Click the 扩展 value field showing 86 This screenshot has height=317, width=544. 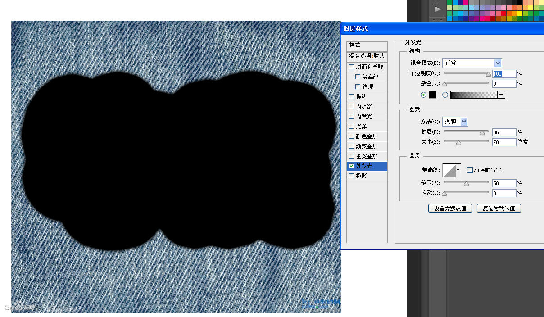coord(504,132)
